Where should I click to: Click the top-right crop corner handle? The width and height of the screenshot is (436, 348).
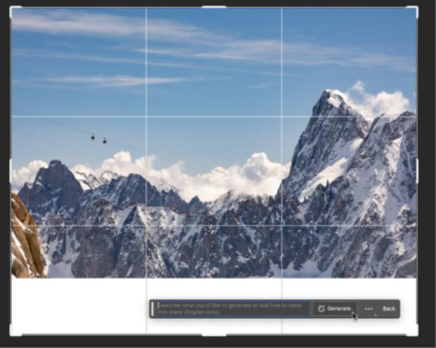tap(413, 11)
